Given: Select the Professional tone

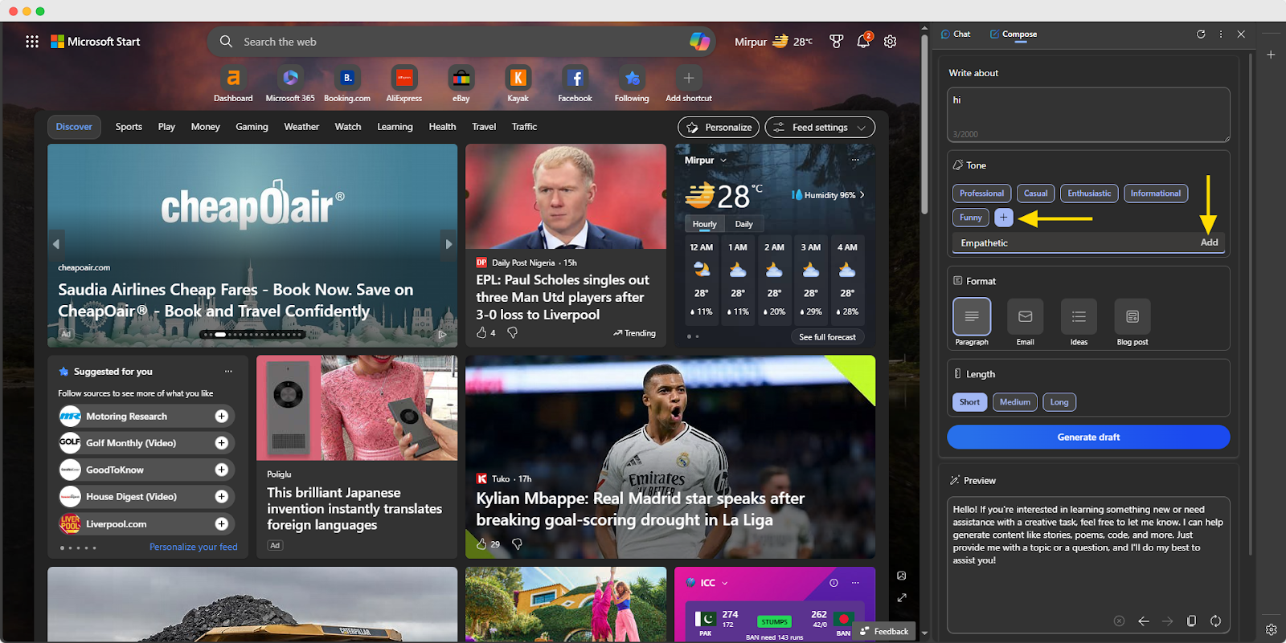Looking at the screenshot, I should point(981,193).
